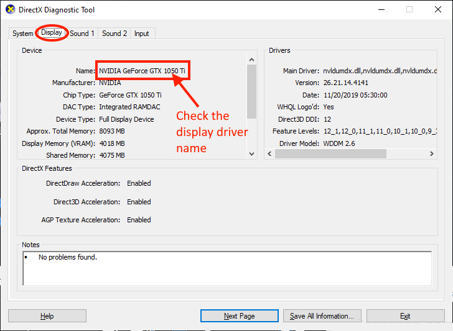Click Direct3D Acceleration Enabled value
453x331 pixels.
click(139, 202)
